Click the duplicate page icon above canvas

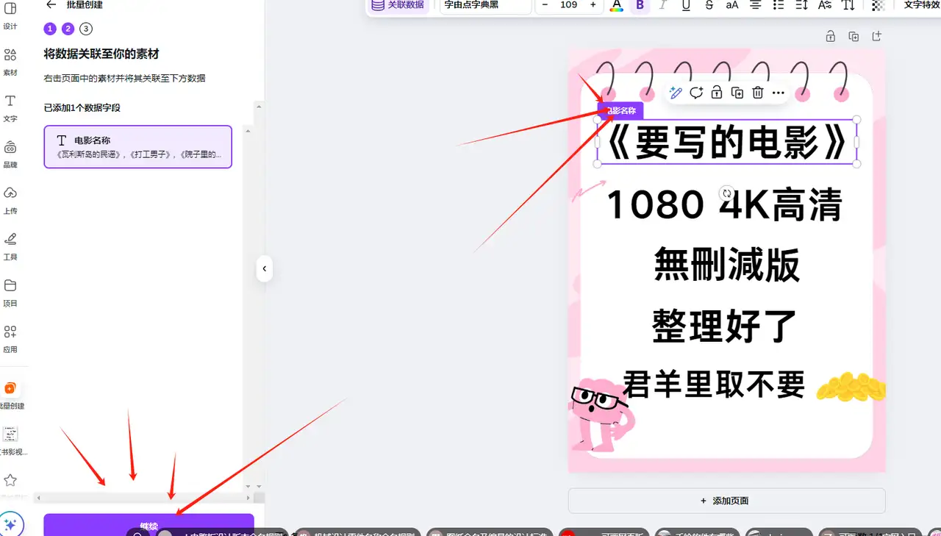(x=854, y=37)
